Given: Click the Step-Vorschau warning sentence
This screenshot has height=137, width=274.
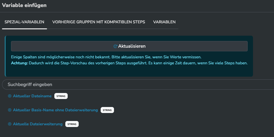Looking at the screenshot, I should [x=140, y=63].
